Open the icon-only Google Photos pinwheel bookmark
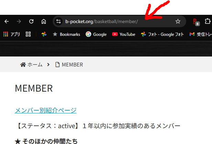The width and height of the screenshot is (212, 144). pos(44,34)
